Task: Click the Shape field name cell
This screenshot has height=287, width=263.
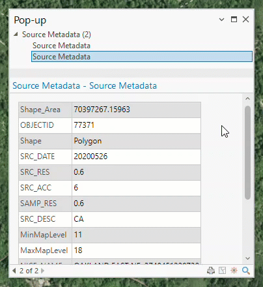Action: [45, 141]
